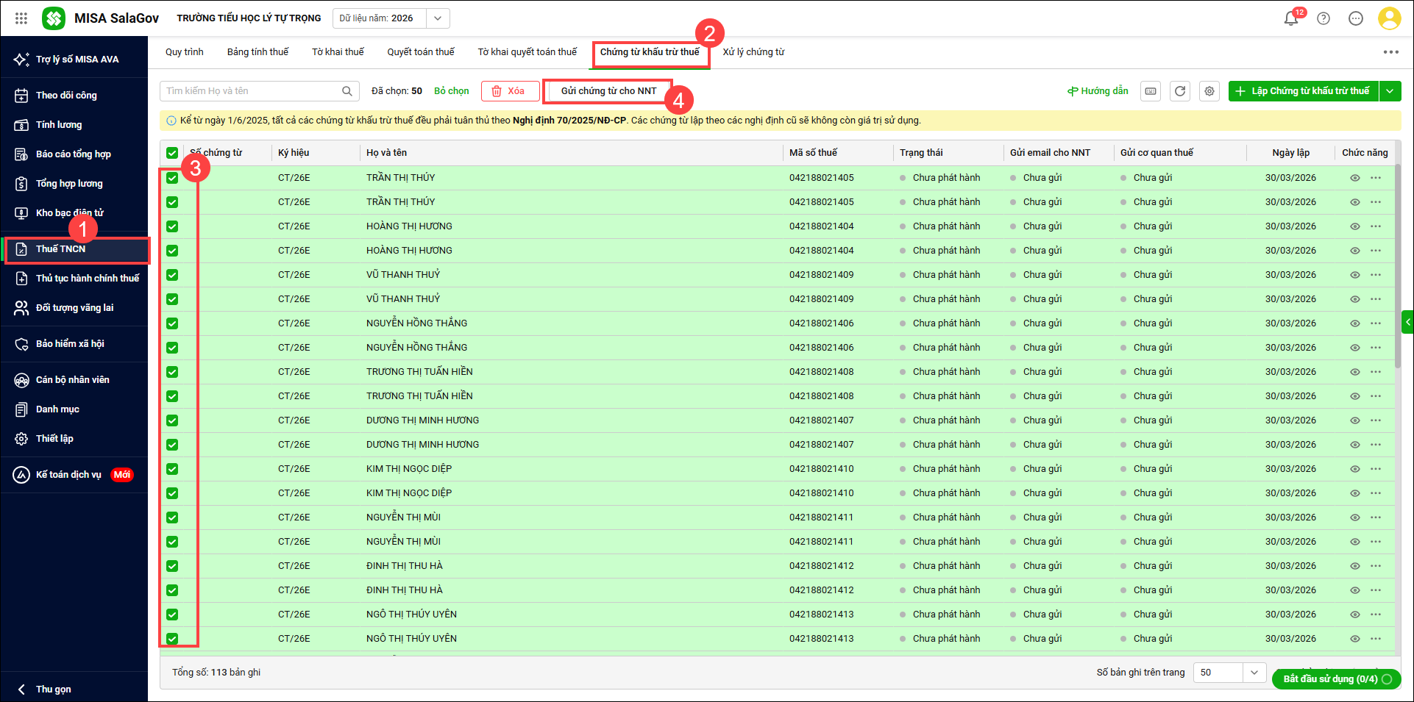Click the chat messages bubble icon
1414x702 pixels.
click(x=1356, y=18)
